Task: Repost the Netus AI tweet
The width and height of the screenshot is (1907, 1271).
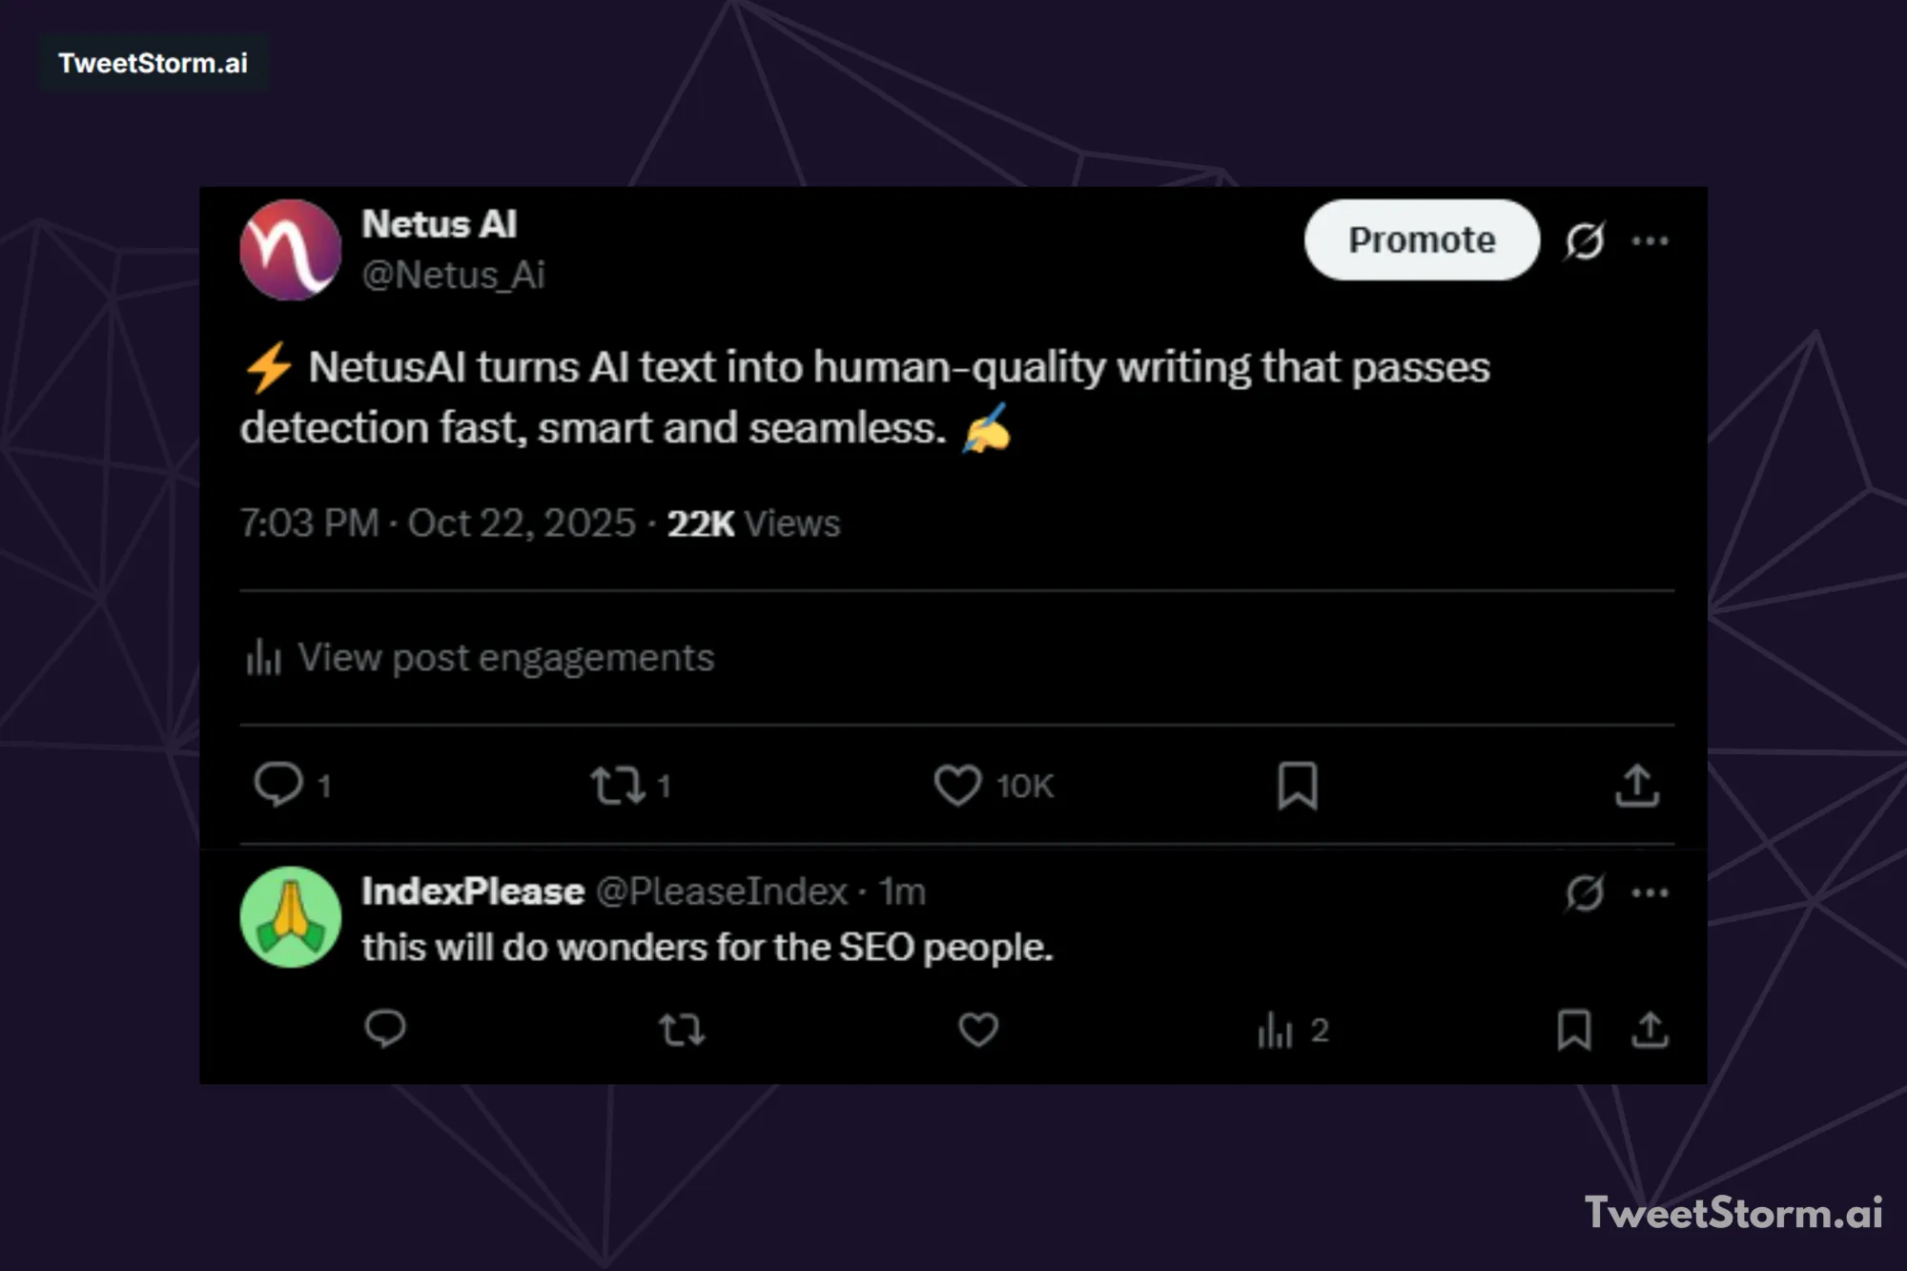Action: 618,785
